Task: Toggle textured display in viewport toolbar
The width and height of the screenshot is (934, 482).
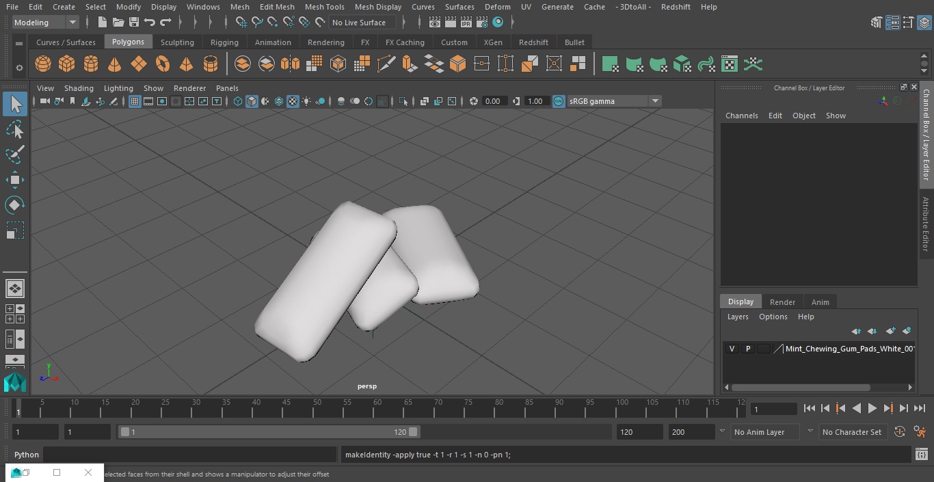Action: [x=293, y=101]
